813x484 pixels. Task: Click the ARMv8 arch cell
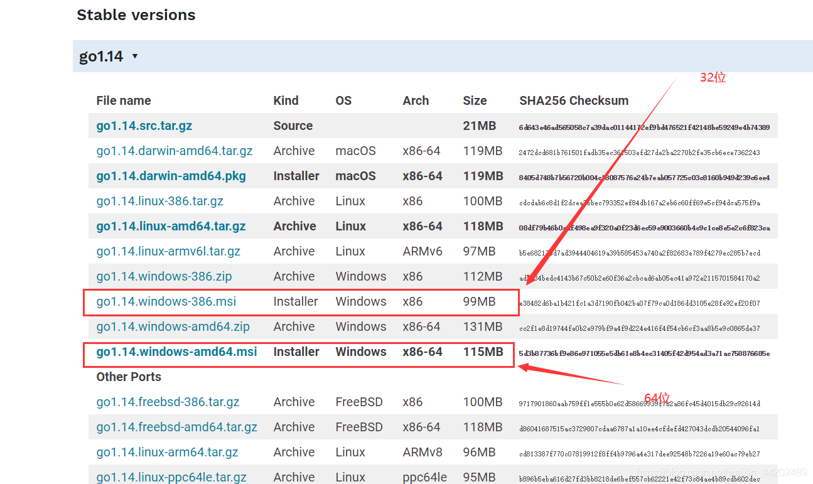[x=423, y=452]
